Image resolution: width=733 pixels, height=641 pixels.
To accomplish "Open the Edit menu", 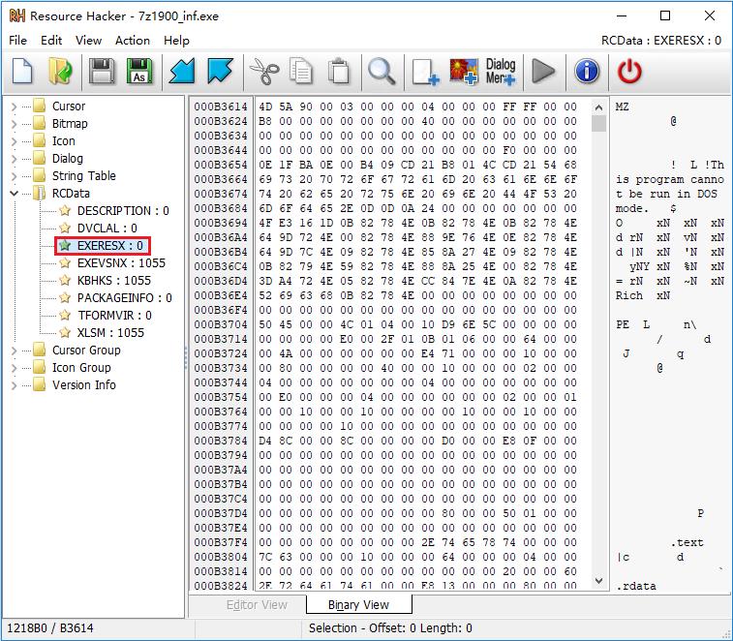I will [x=51, y=41].
